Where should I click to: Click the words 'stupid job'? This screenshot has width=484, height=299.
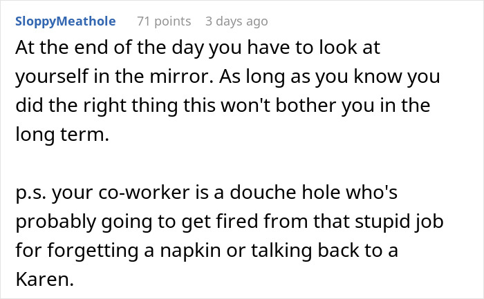coord(399,222)
